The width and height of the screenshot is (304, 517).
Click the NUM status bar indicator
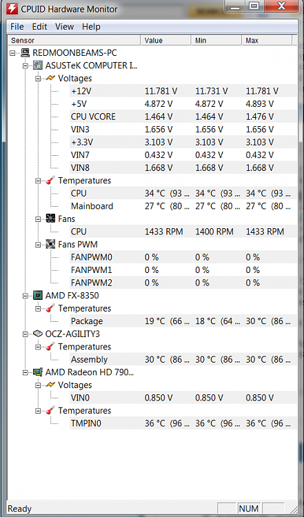click(x=249, y=508)
